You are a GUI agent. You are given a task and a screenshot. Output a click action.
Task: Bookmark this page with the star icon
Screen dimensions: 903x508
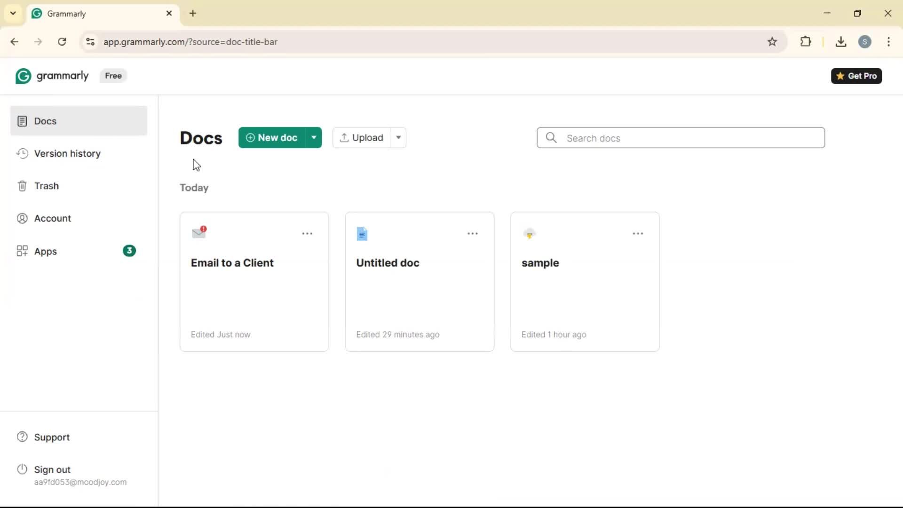[x=772, y=42]
